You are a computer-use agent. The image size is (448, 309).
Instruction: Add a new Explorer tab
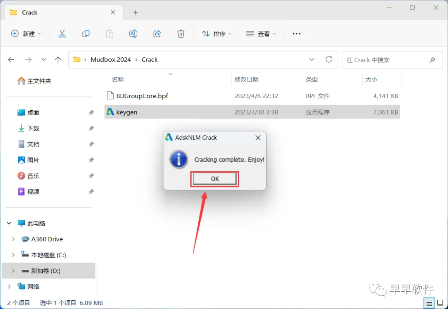136,12
